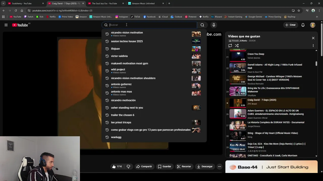Bookmark this page with the star icon

click(x=299, y=11)
